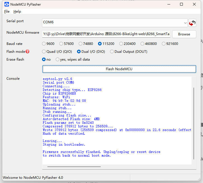Click the console vertical scrollbar
The width and height of the screenshot is (203, 183).
pos(193,123)
